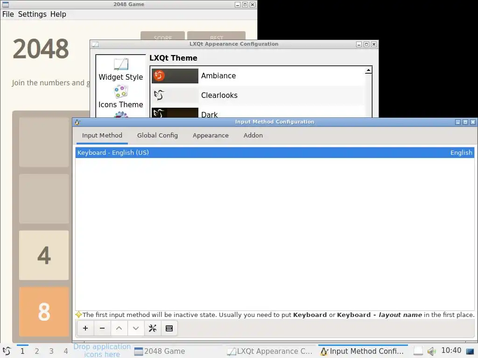Open LXQt start menu icon in panel
This screenshot has height=358, width=478.
point(7,351)
